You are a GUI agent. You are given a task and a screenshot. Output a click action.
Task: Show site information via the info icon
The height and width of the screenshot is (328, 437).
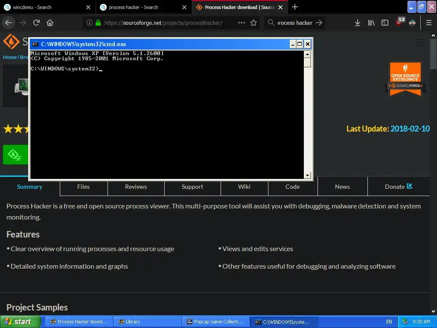(90, 23)
